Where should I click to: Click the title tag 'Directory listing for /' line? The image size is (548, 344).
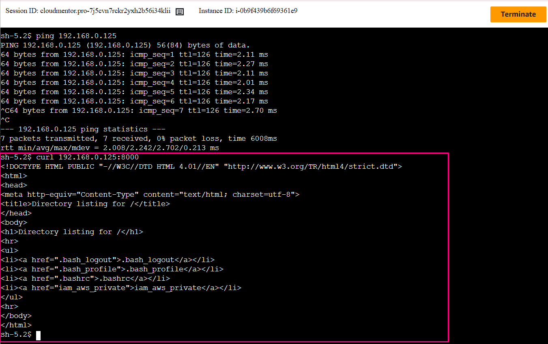[85, 204]
